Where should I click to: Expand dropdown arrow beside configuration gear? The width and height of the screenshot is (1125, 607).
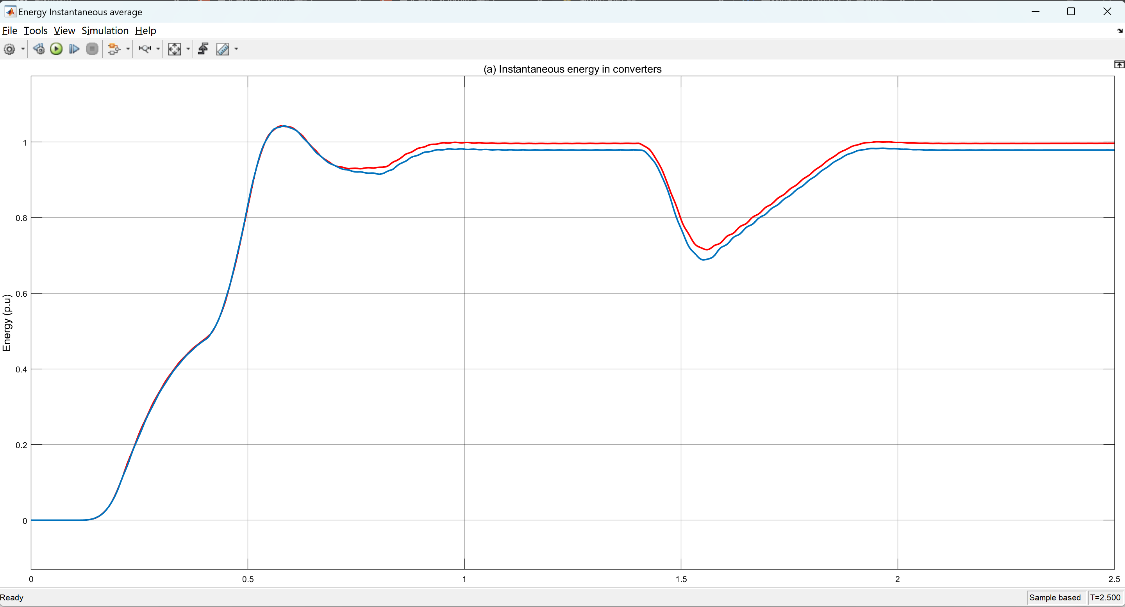pos(23,49)
